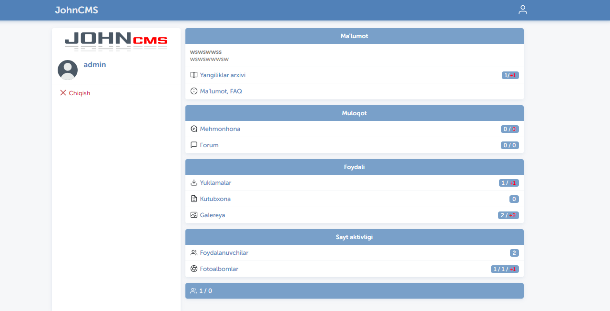This screenshot has height=311, width=610.
Task: Click the chat bubble icon beside Mehmonhona
Action: point(194,129)
